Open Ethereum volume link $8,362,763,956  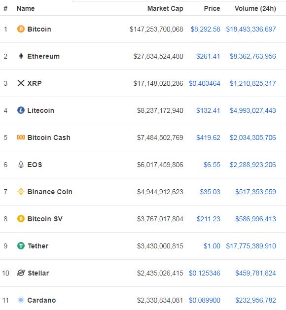[253, 56]
